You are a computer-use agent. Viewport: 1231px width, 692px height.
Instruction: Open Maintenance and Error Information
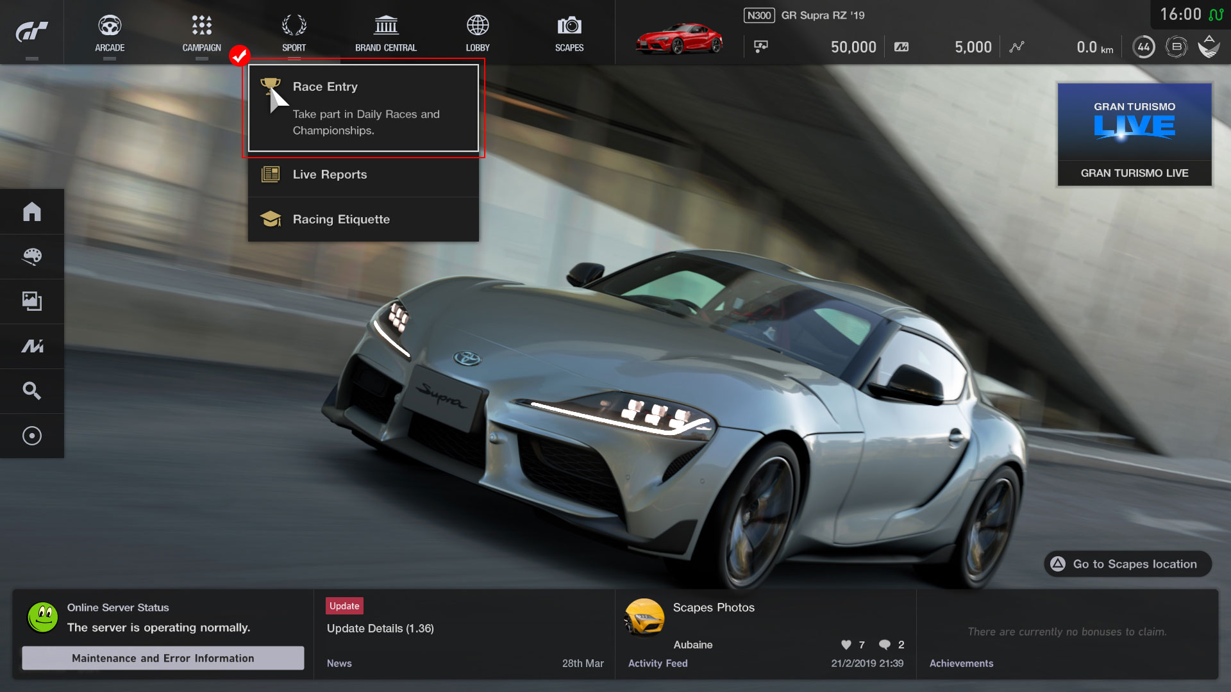[163, 658]
